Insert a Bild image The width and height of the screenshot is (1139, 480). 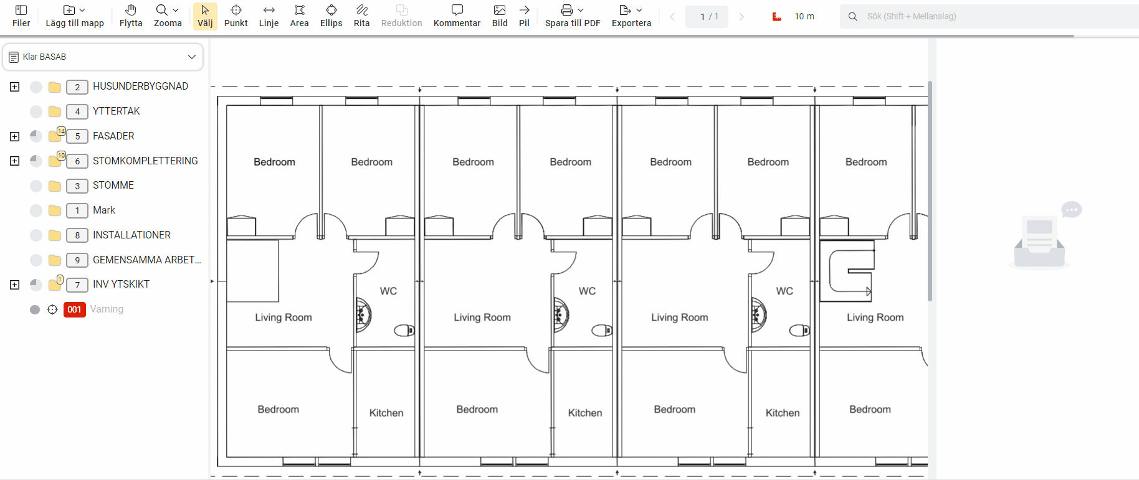point(500,16)
